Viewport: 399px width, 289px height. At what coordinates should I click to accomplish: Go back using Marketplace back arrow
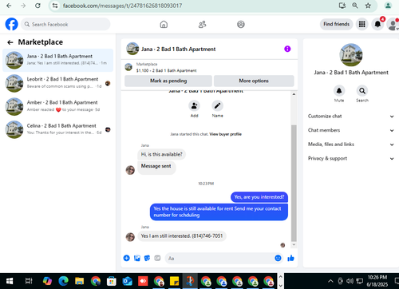[10, 42]
